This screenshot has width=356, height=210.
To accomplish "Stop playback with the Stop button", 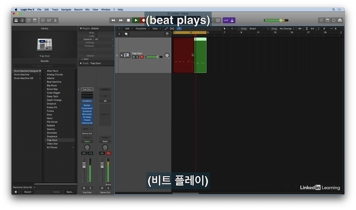I will coord(128,20).
